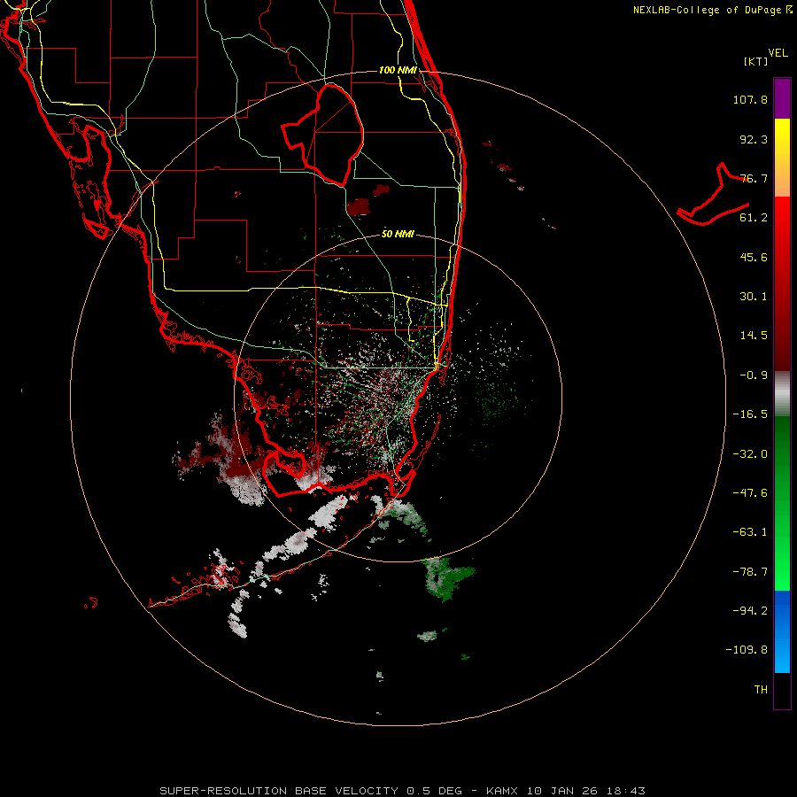
Task: Click the -47.6 legend value
Action: pyautogui.click(x=750, y=493)
